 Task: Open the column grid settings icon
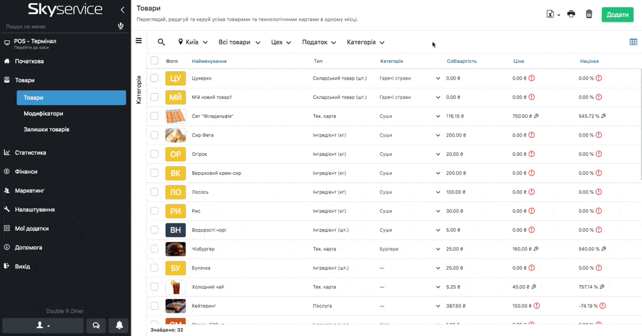coord(633,42)
